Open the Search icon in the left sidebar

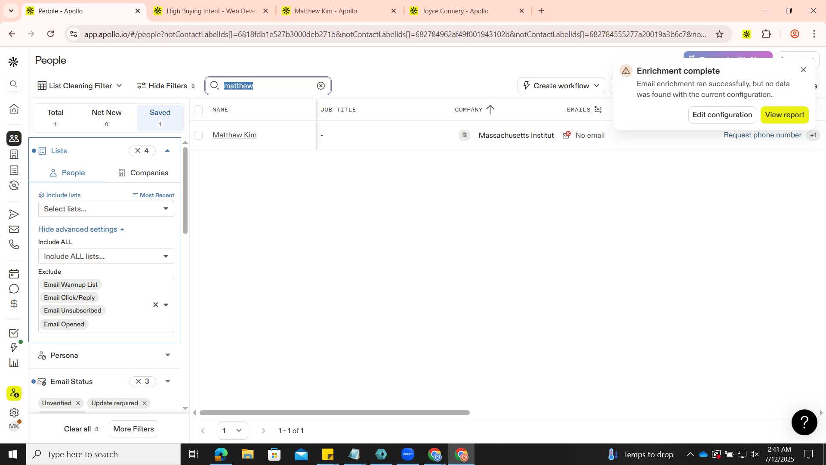14,84
